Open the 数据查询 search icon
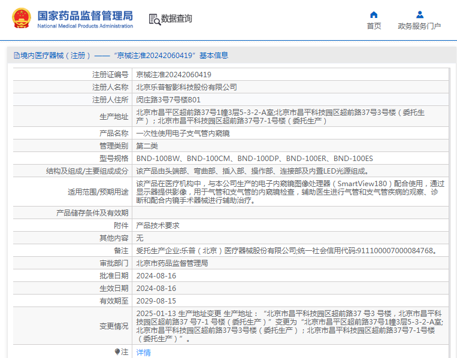Image resolution: width=457 pixels, height=358 pixels. [155, 19]
